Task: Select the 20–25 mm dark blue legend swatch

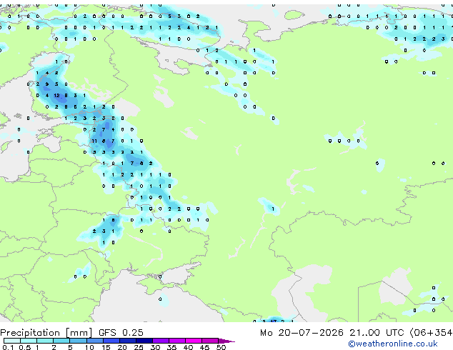Action: (128, 341)
